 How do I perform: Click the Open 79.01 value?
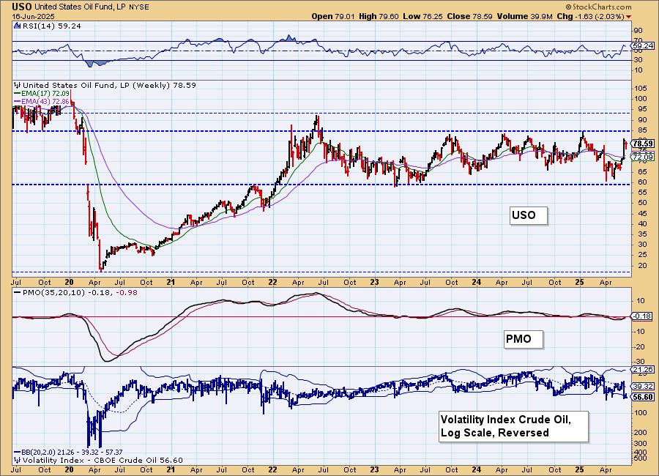pos(333,16)
